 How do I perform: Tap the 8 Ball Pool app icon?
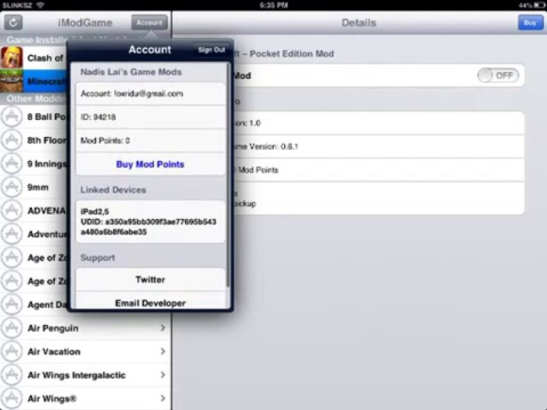point(12,116)
